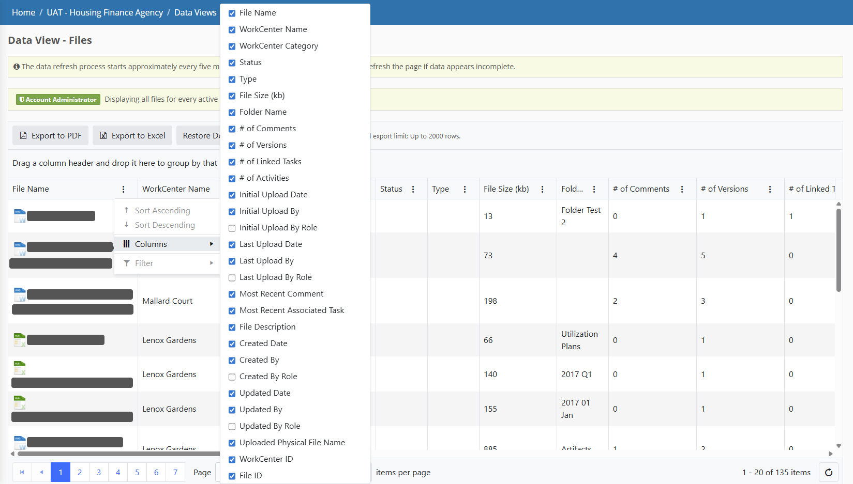This screenshot has height=484, width=853.
Task: Click the Restore Defaults button
Action: click(x=199, y=135)
